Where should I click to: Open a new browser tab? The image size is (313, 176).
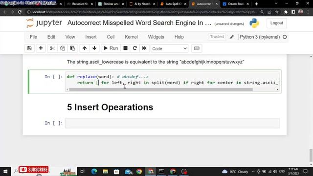point(256,4)
